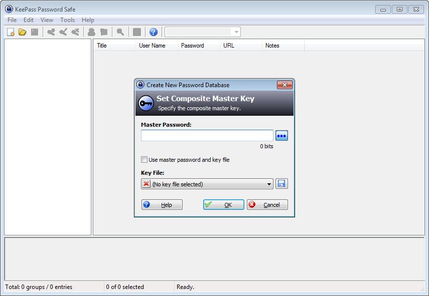The height and width of the screenshot is (296, 429).
Task: Click the Copy password toolbar icon
Action: pos(104,32)
